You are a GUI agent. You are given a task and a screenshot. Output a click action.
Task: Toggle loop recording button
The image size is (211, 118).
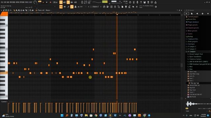click(75, 2)
